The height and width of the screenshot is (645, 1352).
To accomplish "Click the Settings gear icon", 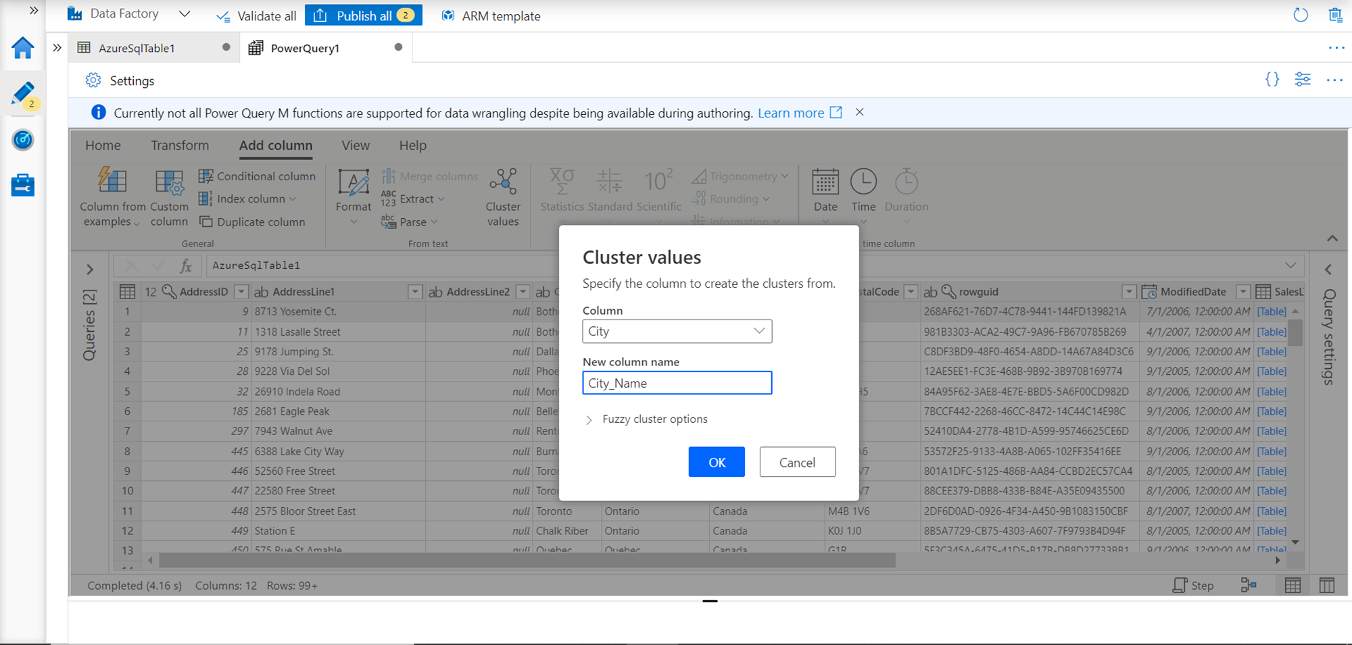I will [x=93, y=80].
